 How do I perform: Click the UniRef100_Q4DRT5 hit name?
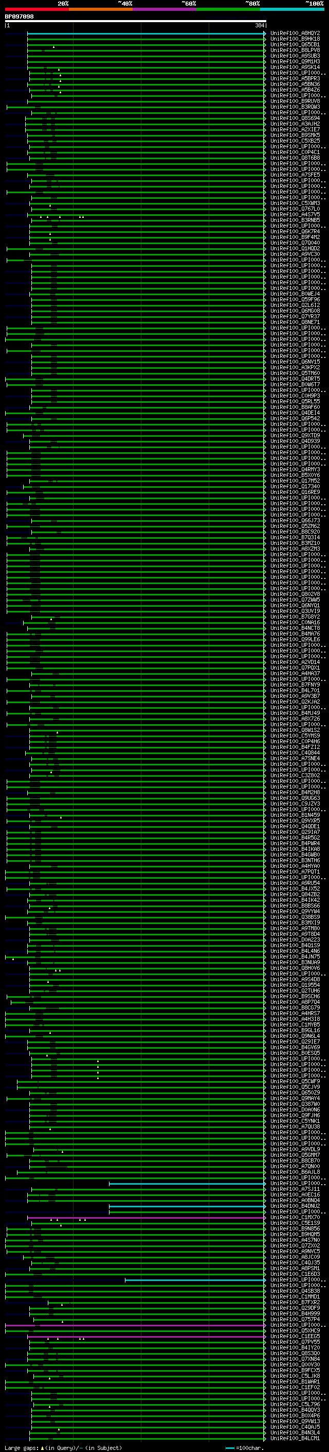point(295,379)
